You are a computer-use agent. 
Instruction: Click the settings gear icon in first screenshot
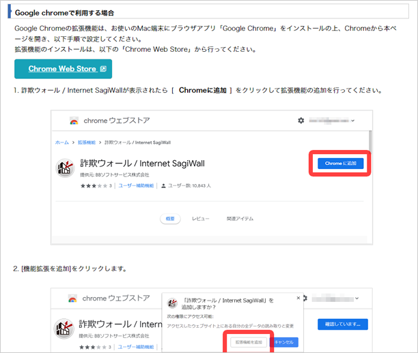coord(301,121)
